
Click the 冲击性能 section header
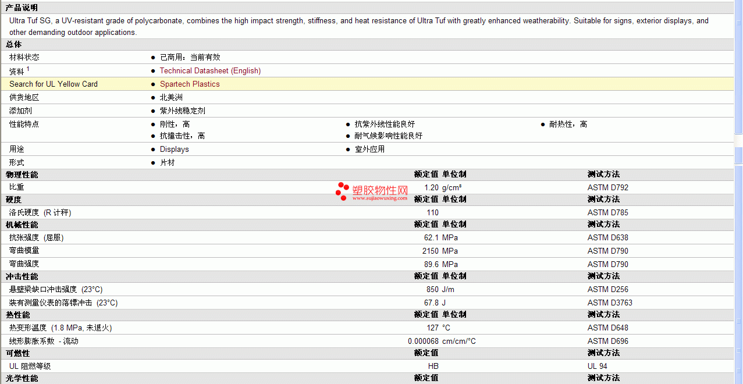(x=22, y=276)
